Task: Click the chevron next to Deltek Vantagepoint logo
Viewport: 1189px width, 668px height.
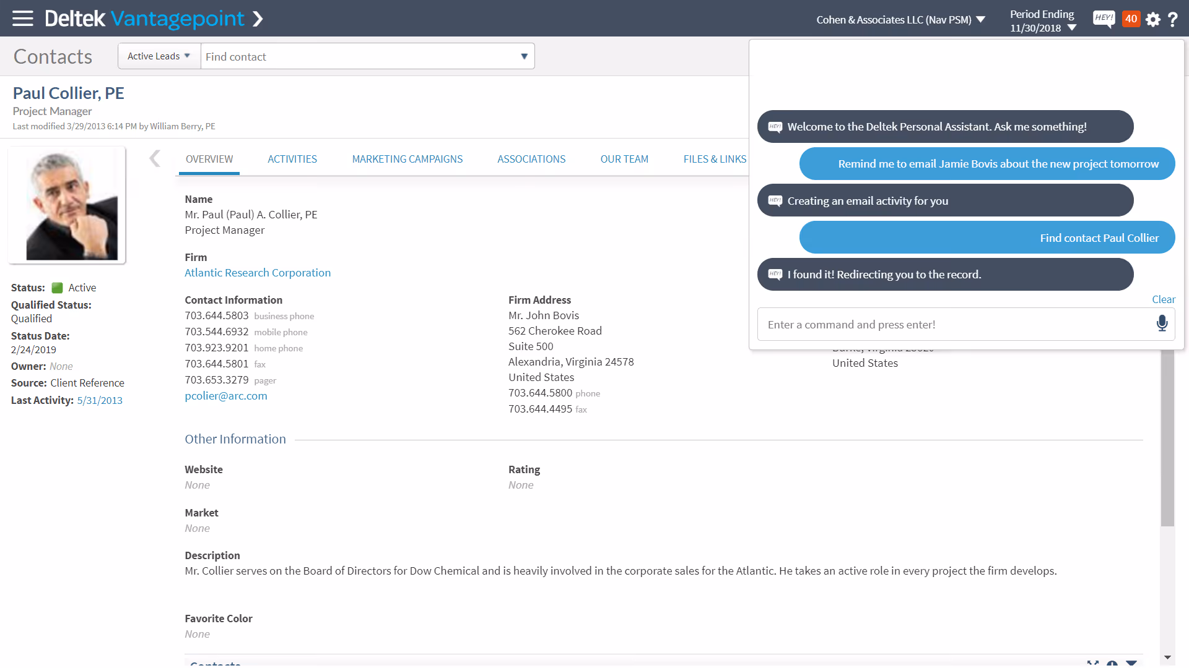Action: 258,19
